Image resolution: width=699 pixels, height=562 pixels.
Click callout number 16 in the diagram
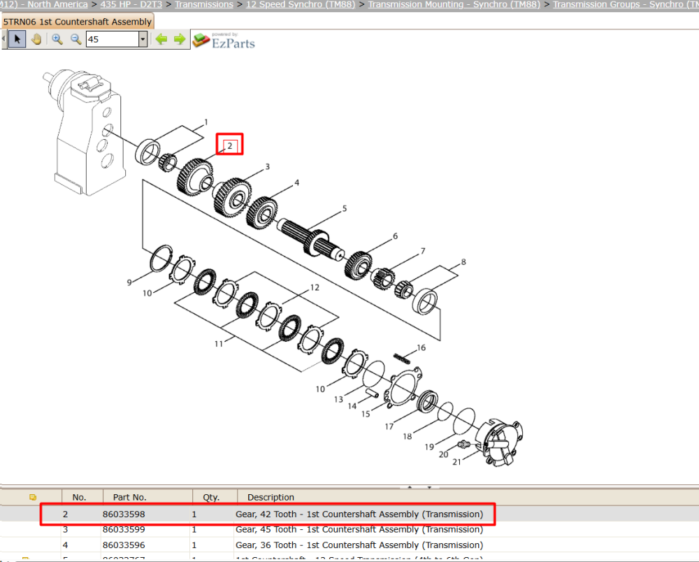click(x=421, y=347)
